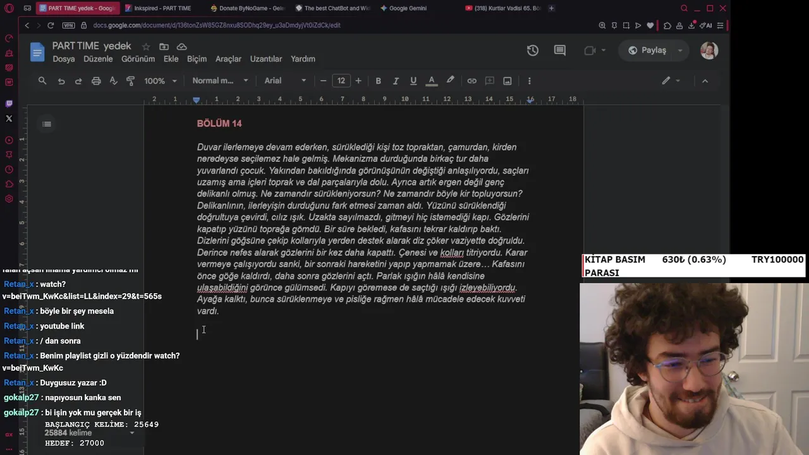Show the document outline panel
The image size is (809, 455).
tap(47, 124)
